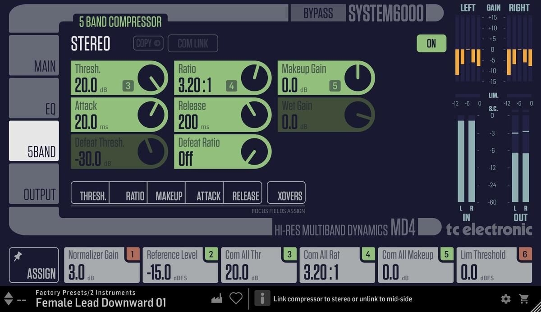Open the shopping cart icon

click(x=524, y=298)
